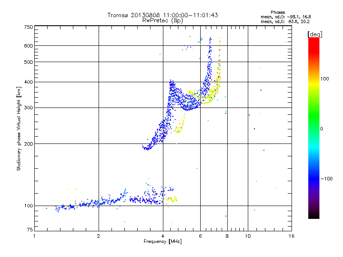Viewport: 343px width, 257px height.
Task: Click the y-axis tick label '100'
Action: (29, 206)
